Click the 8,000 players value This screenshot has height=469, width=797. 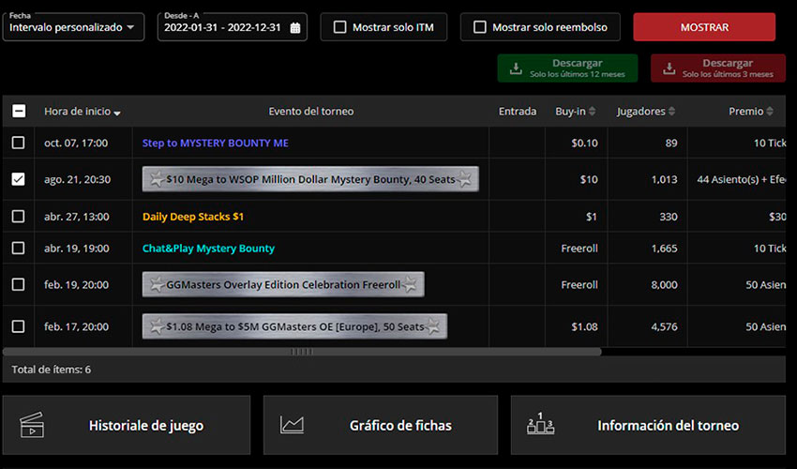click(665, 285)
